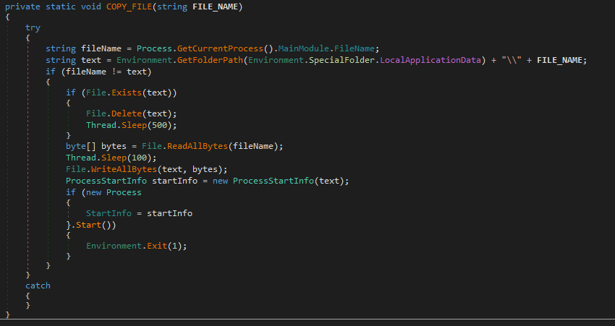Screen dimensions: 615x326
Task: Click Thread type in Thread.Sleep(500)
Action: [x=101, y=125]
